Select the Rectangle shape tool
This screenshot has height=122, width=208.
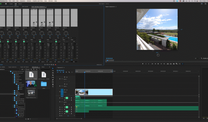[x=53, y=82]
